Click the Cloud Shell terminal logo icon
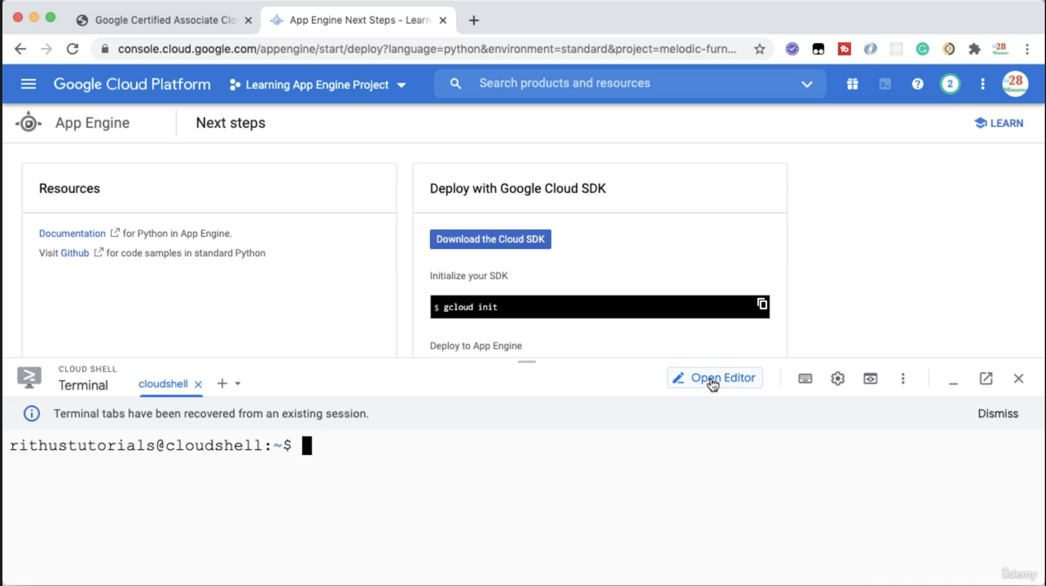This screenshot has width=1046, height=586. 29,378
